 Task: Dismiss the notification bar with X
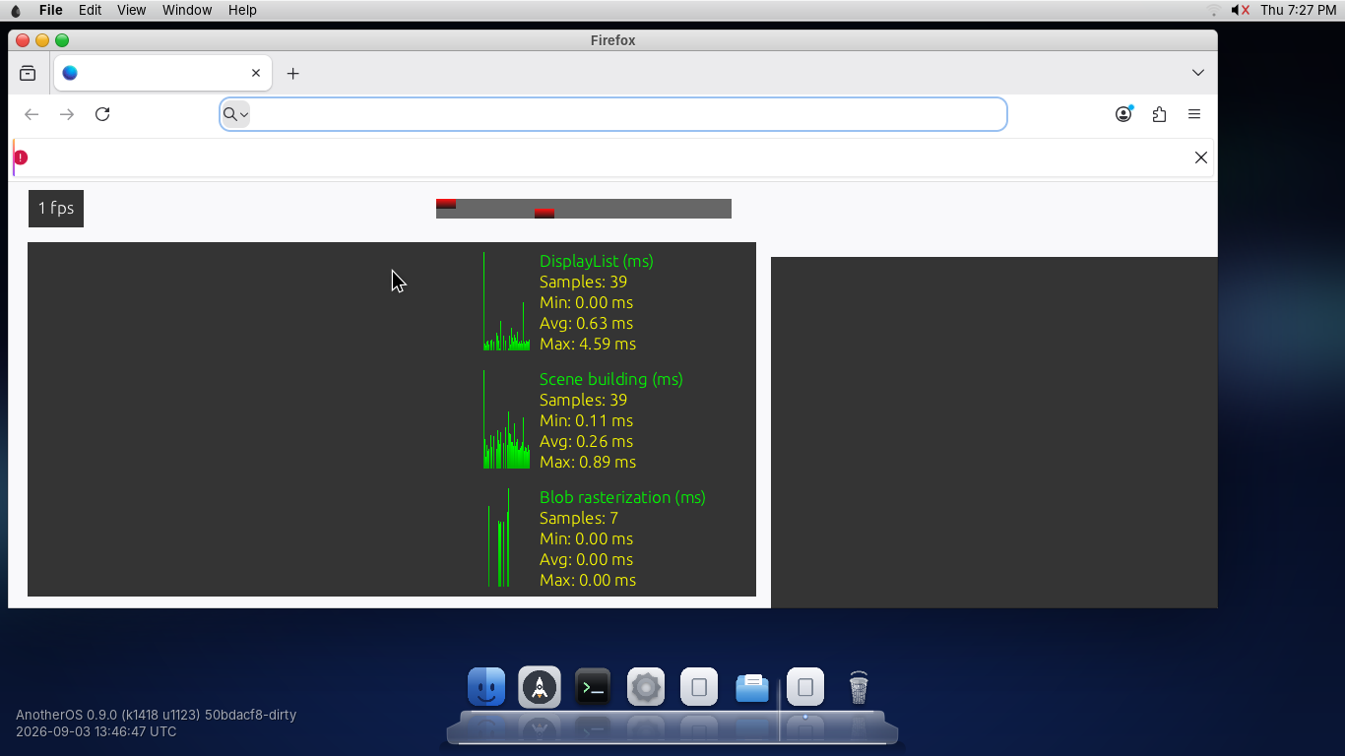click(x=1201, y=157)
